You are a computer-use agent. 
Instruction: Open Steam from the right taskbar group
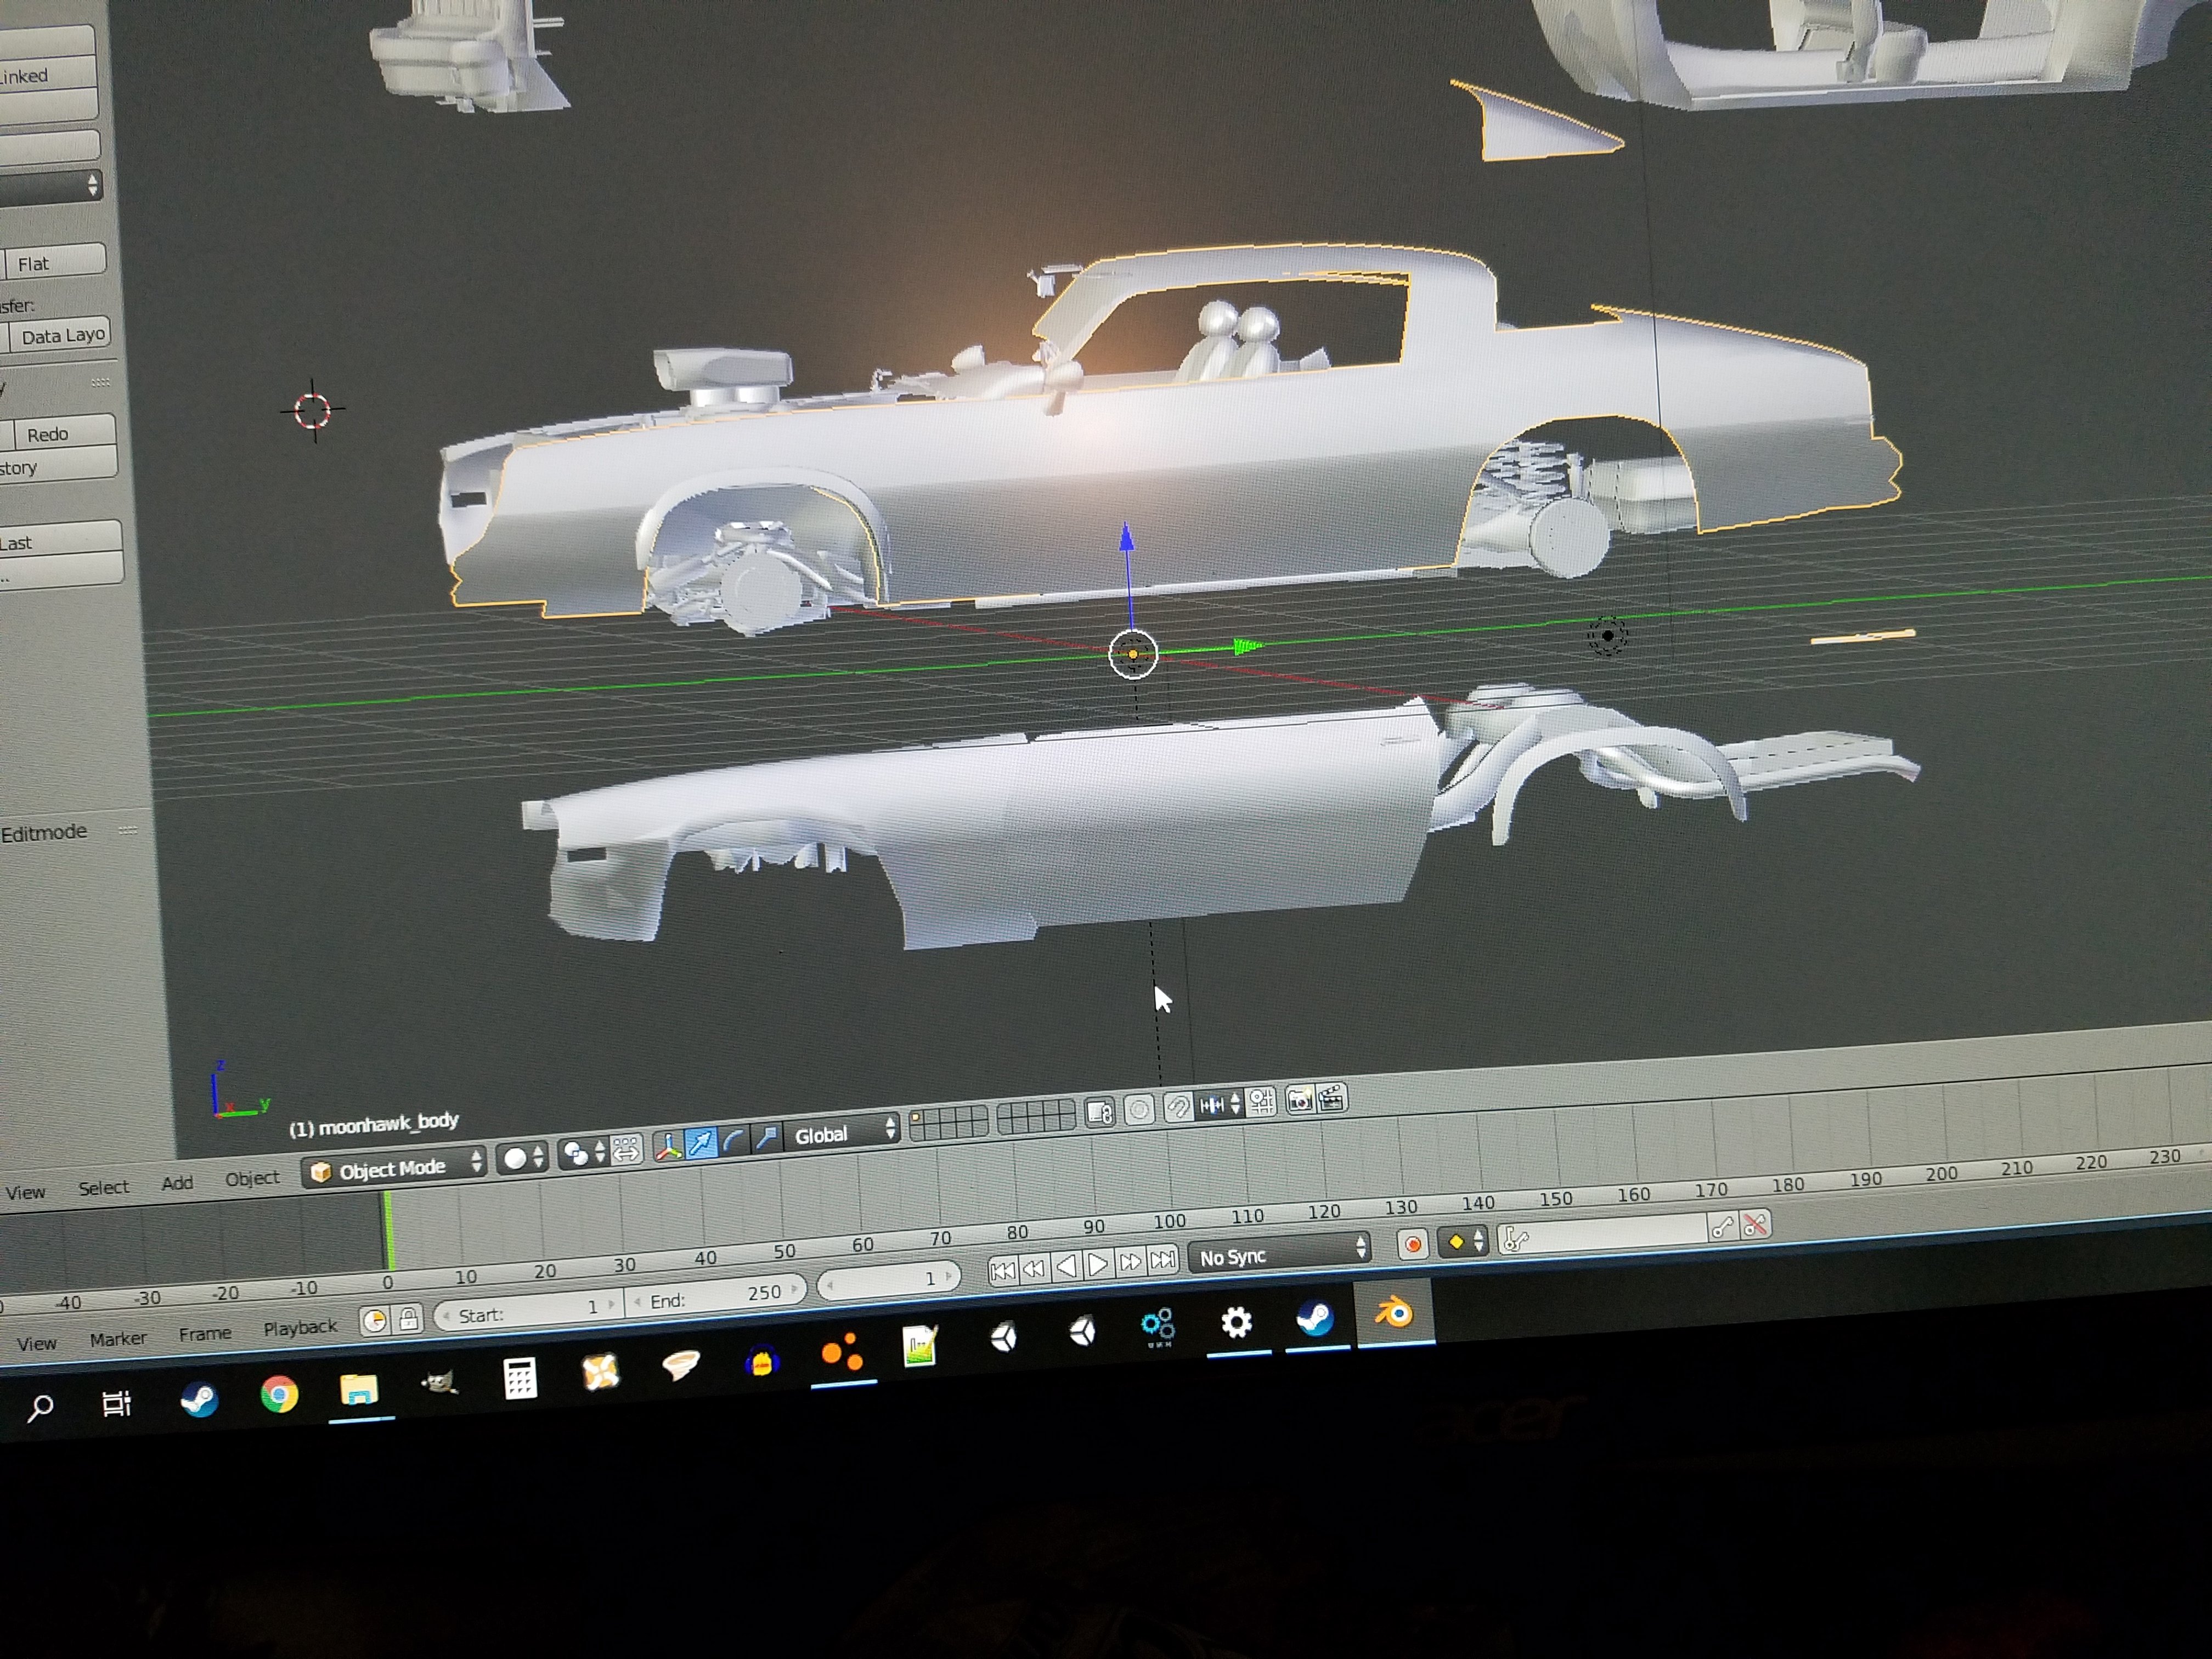coord(1315,1319)
